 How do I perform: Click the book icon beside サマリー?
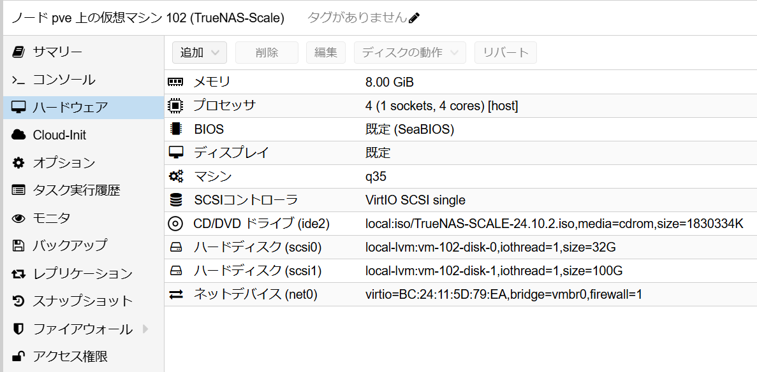(x=18, y=52)
